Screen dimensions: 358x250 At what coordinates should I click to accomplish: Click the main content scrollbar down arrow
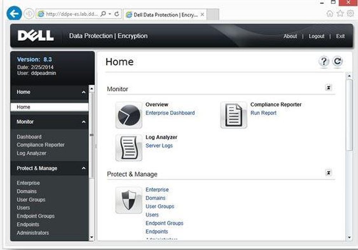[x=349, y=237]
